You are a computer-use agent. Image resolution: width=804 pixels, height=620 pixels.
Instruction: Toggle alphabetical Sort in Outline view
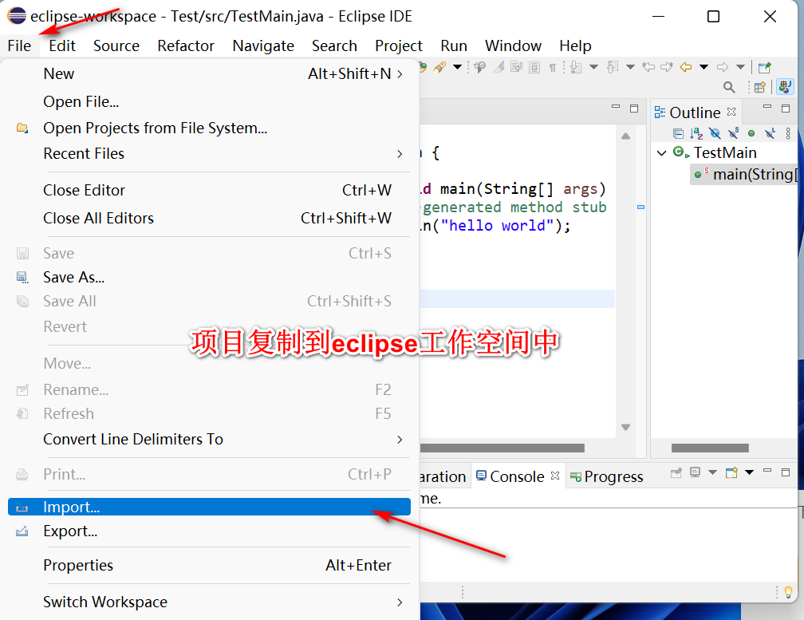(696, 134)
